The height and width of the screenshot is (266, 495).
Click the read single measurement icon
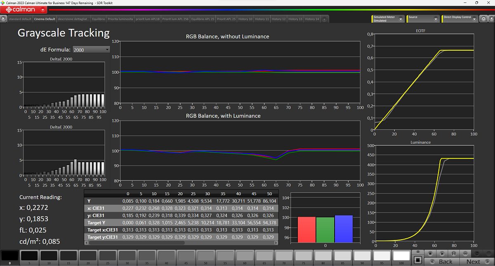(454, 254)
